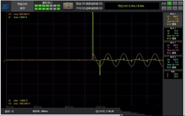The image size is (185, 116).
Task: Select the 单元 2 panel
Action: pyautogui.click(x=173, y=34)
